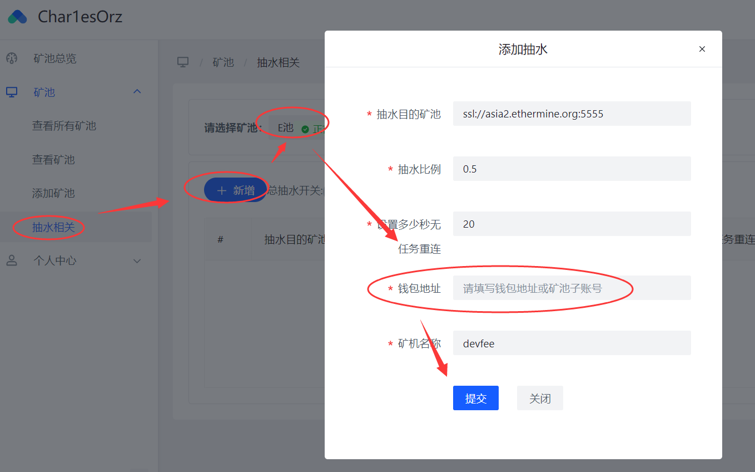755x472 pixels.
Task: Click the monitor icon beside 矿池 menu
Action: (12, 92)
